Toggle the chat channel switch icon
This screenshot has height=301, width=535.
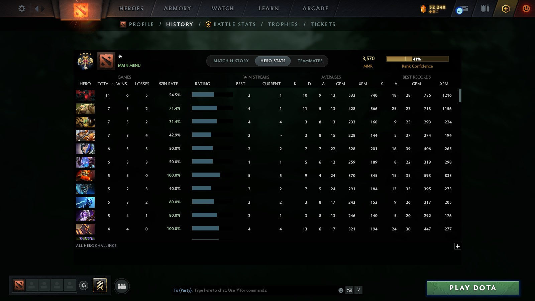coord(349,290)
